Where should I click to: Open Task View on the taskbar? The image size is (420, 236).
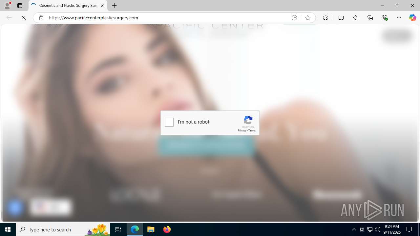(x=118, y=229)
